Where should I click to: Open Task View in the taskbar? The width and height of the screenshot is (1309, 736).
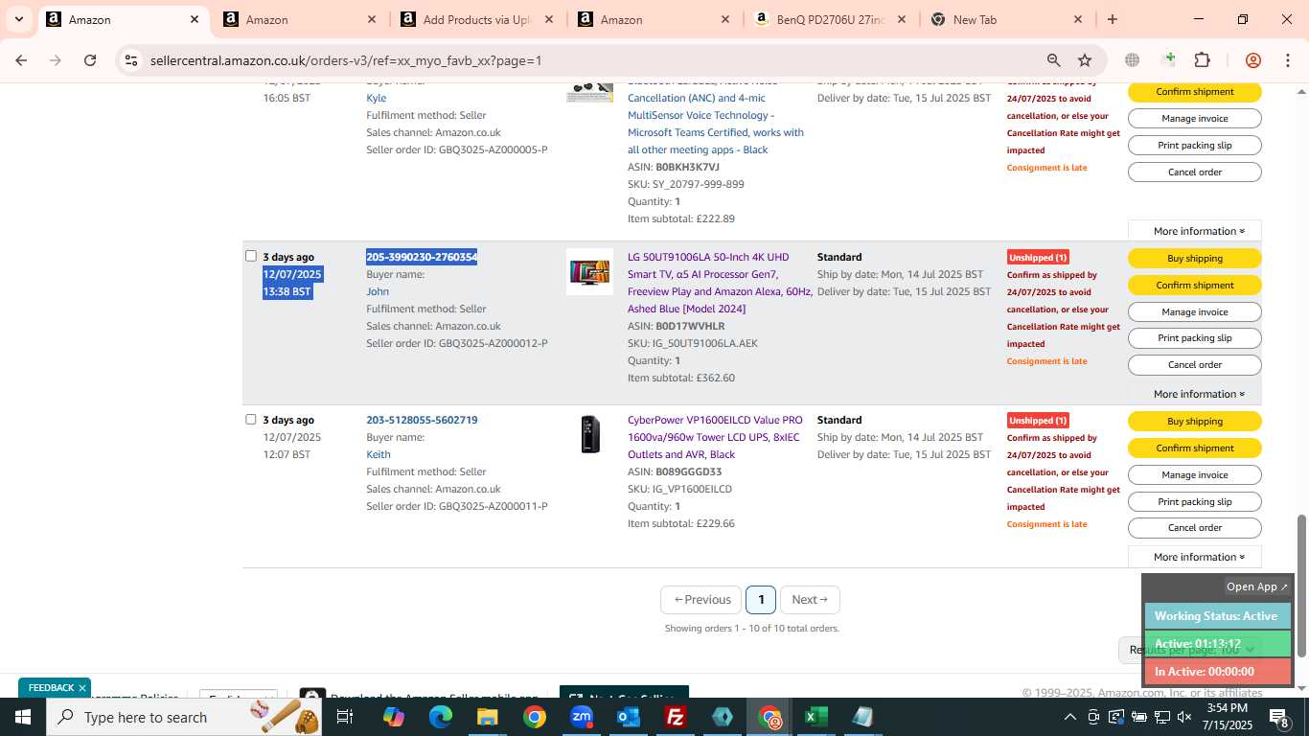click(x=345, y=717)
